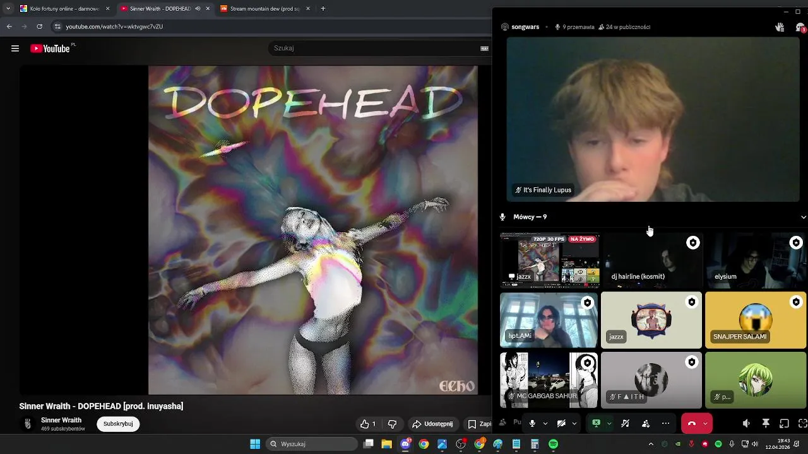Click the taskbar Wyszukaj search box
This screenshot has width=808, height=454.
click(x=312, y=444)
